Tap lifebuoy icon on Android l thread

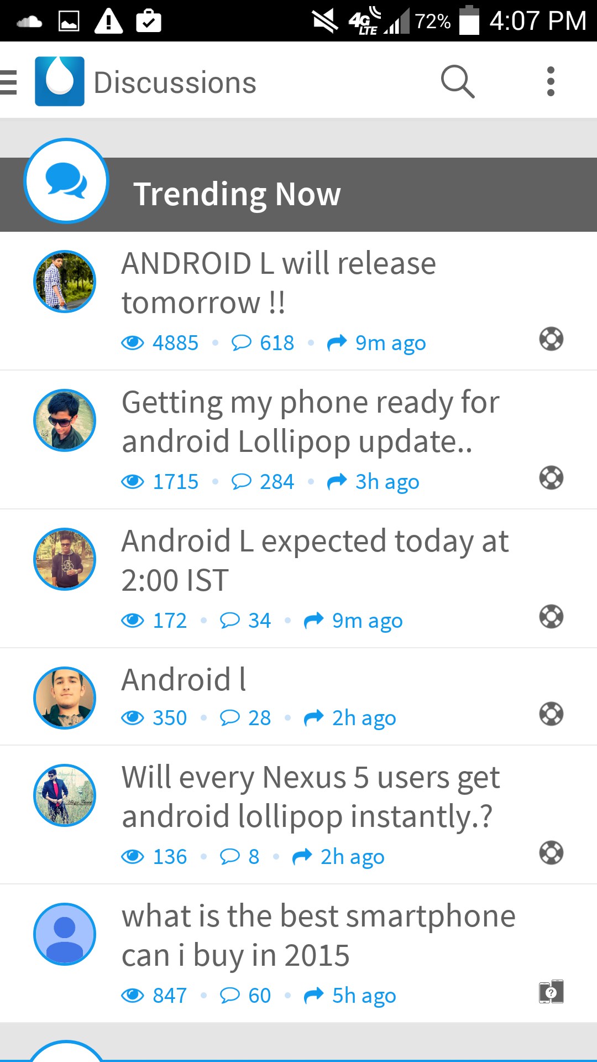point(551,714)
